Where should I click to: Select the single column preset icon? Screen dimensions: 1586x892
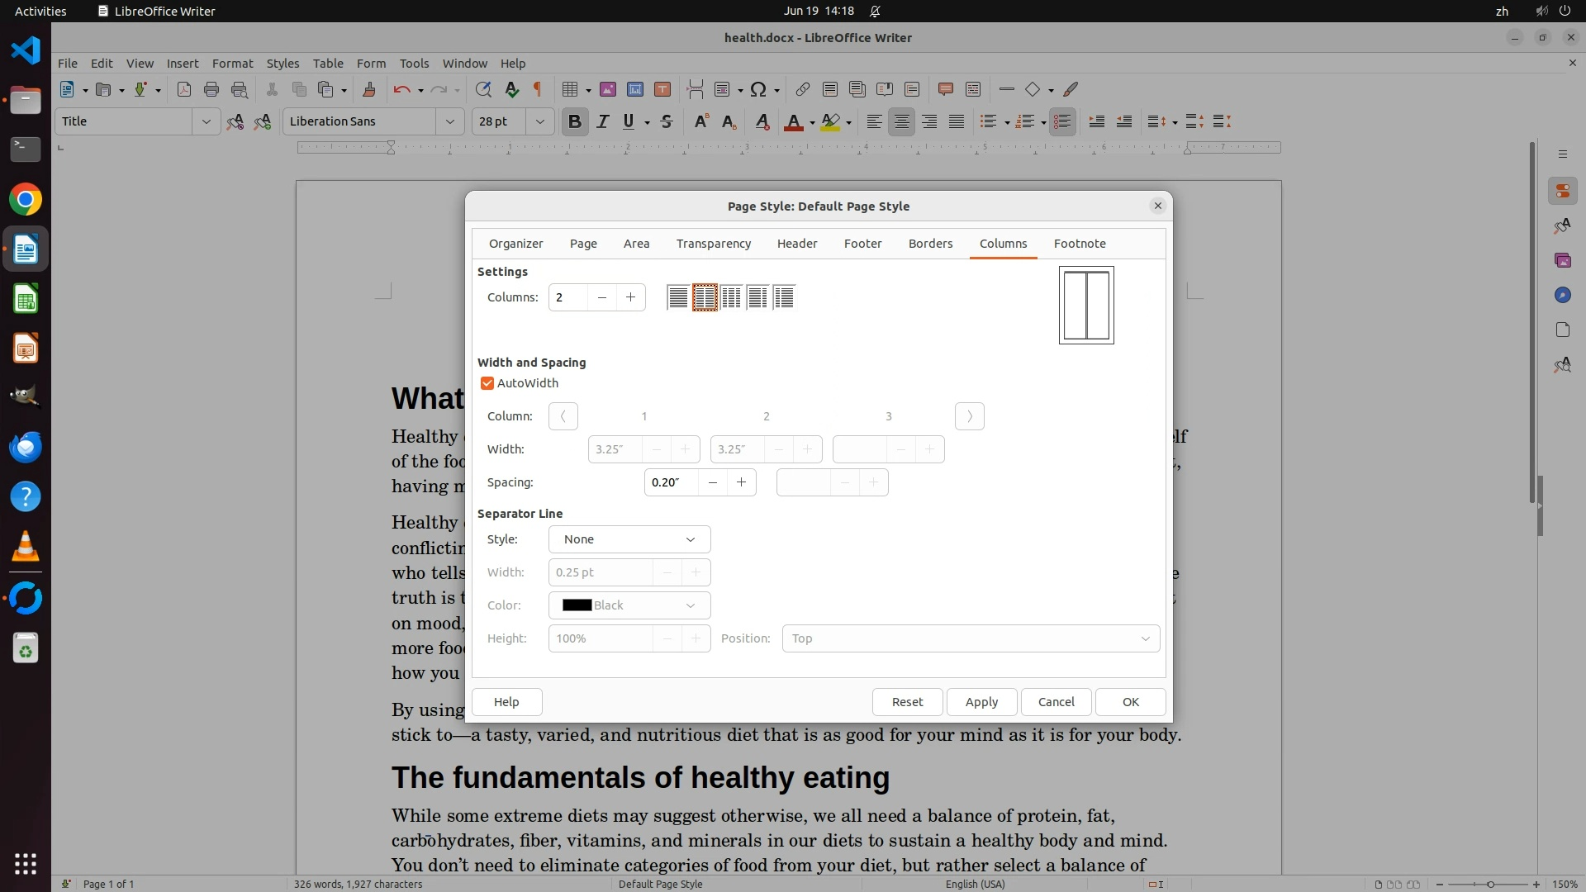pyautogui.click(x=677, y=297)
